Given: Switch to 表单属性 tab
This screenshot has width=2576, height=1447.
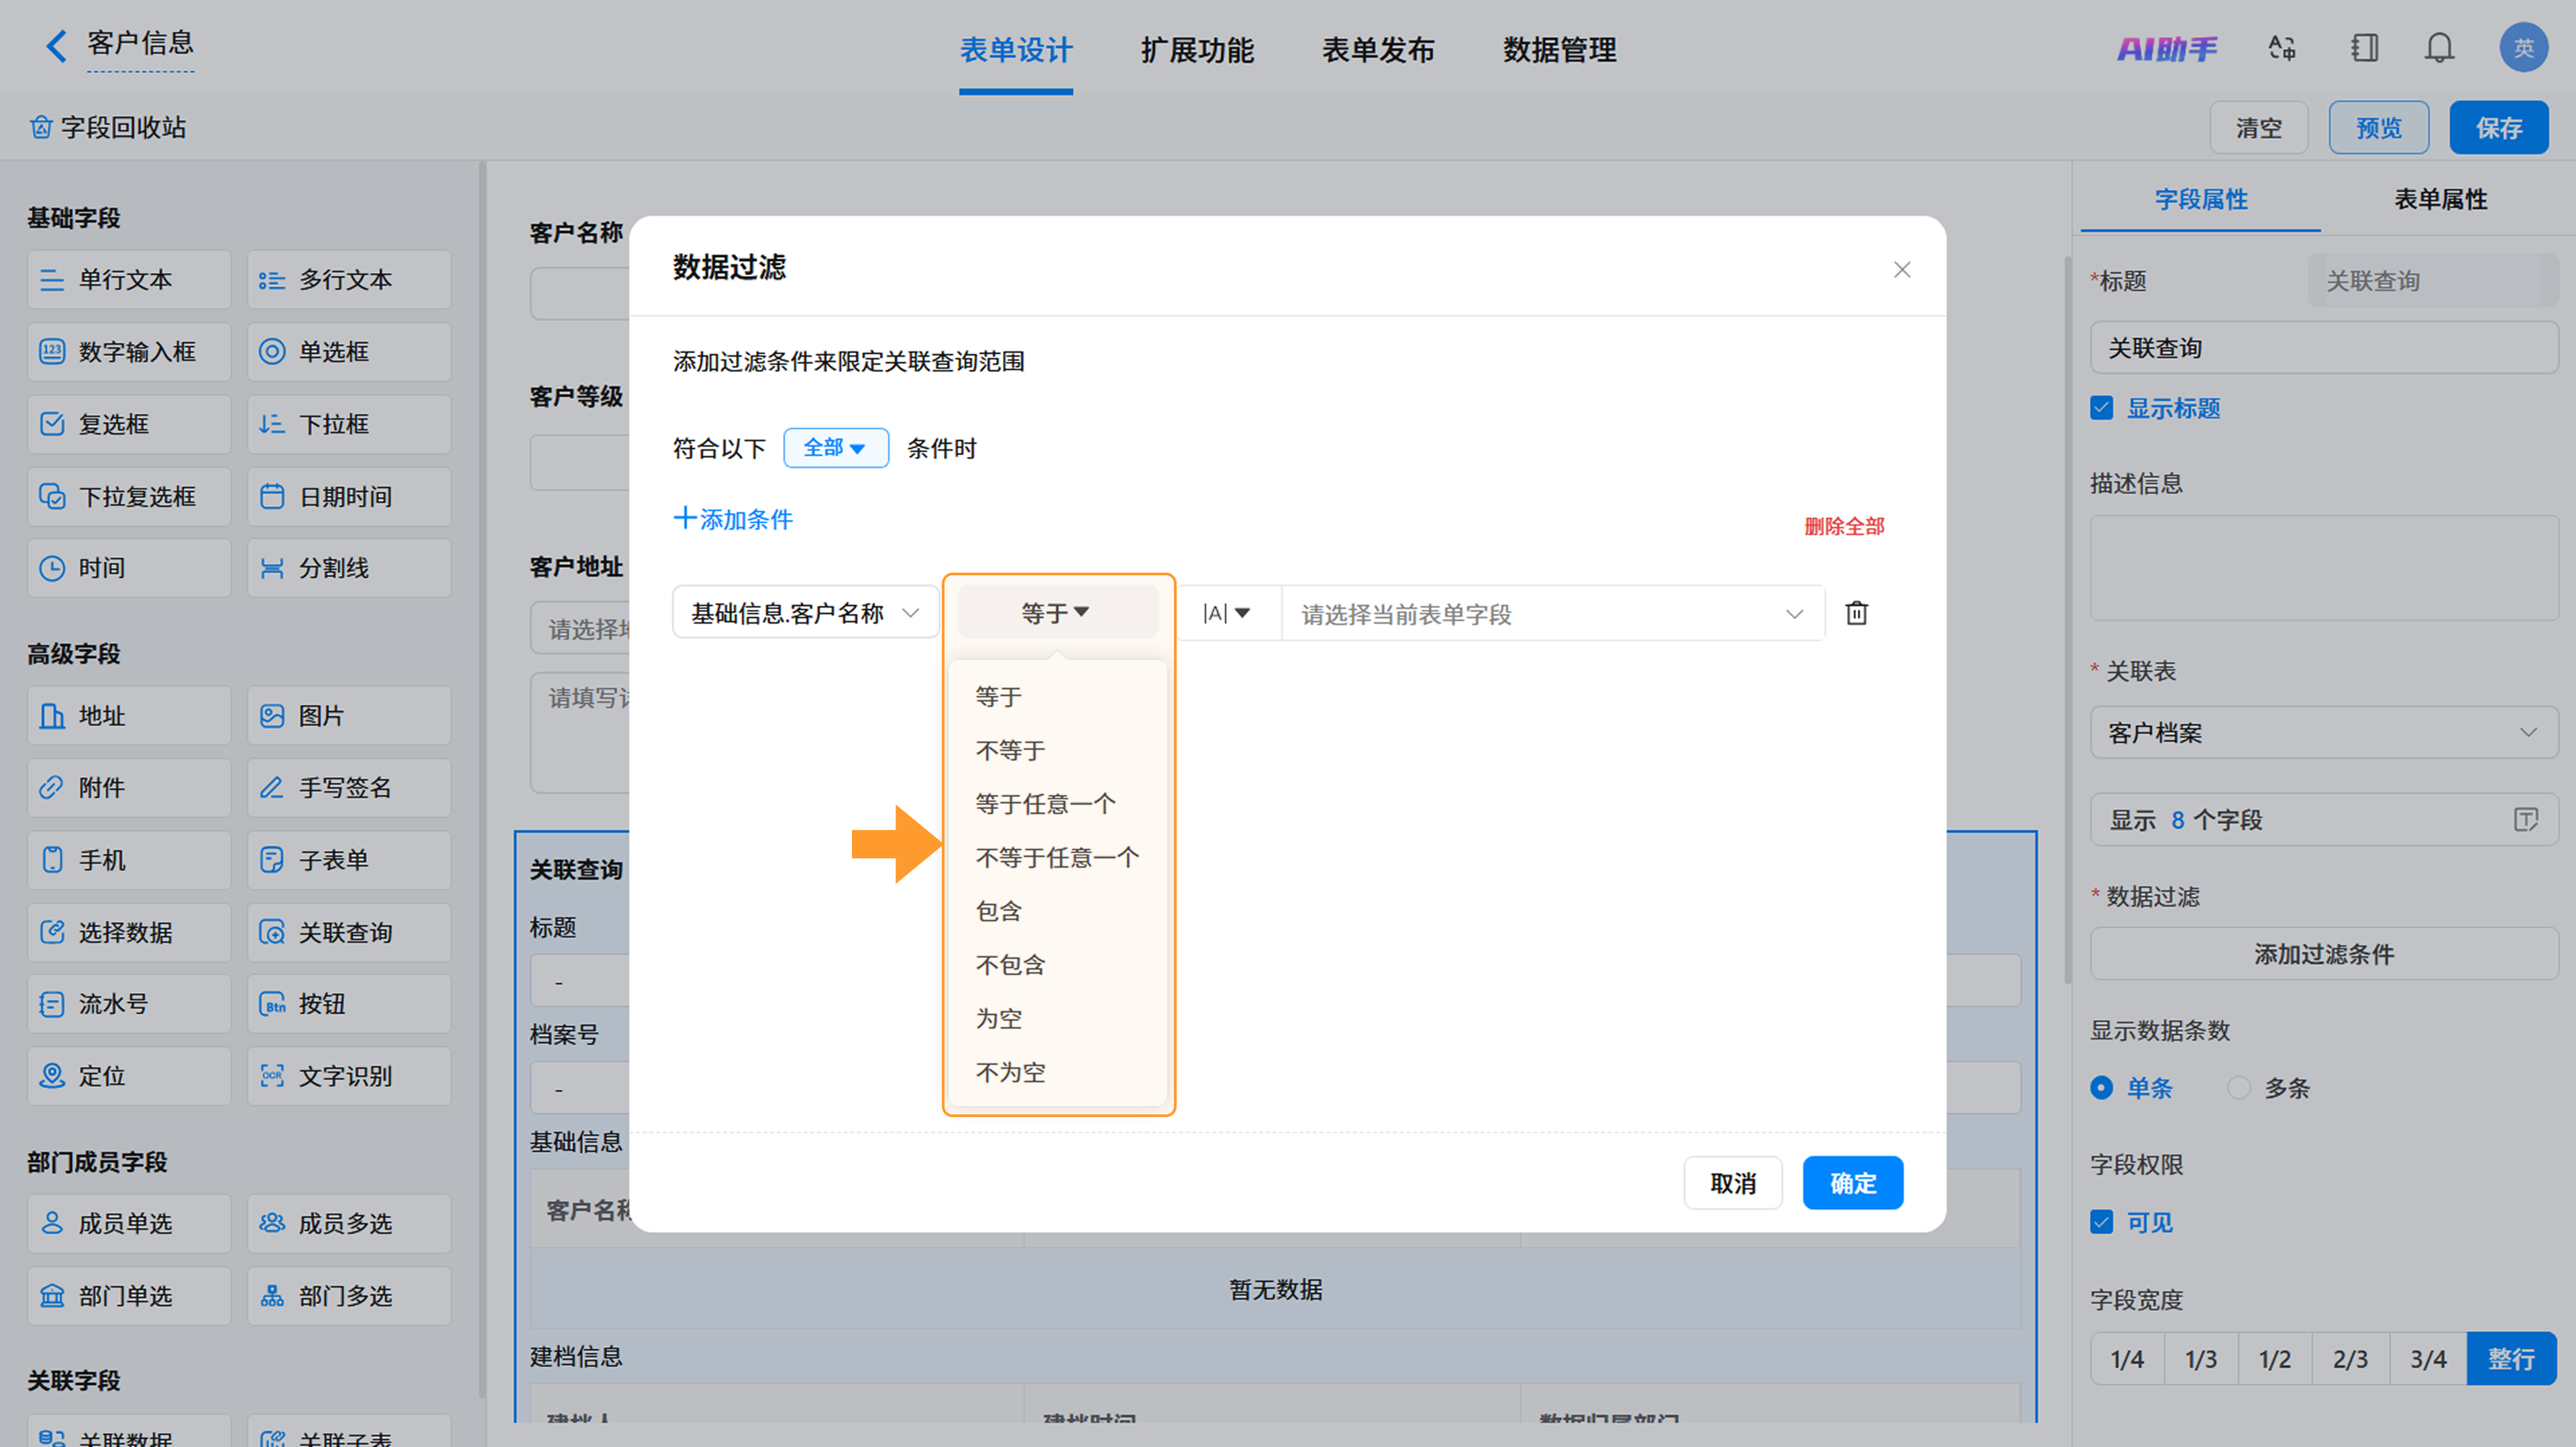Looking at the screenshot, I should pos(2440,199).
